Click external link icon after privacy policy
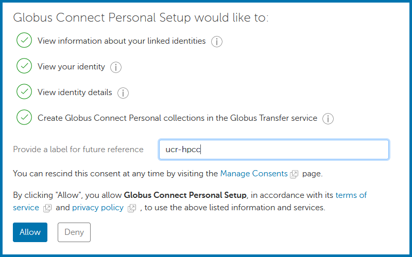 point(132,208)
